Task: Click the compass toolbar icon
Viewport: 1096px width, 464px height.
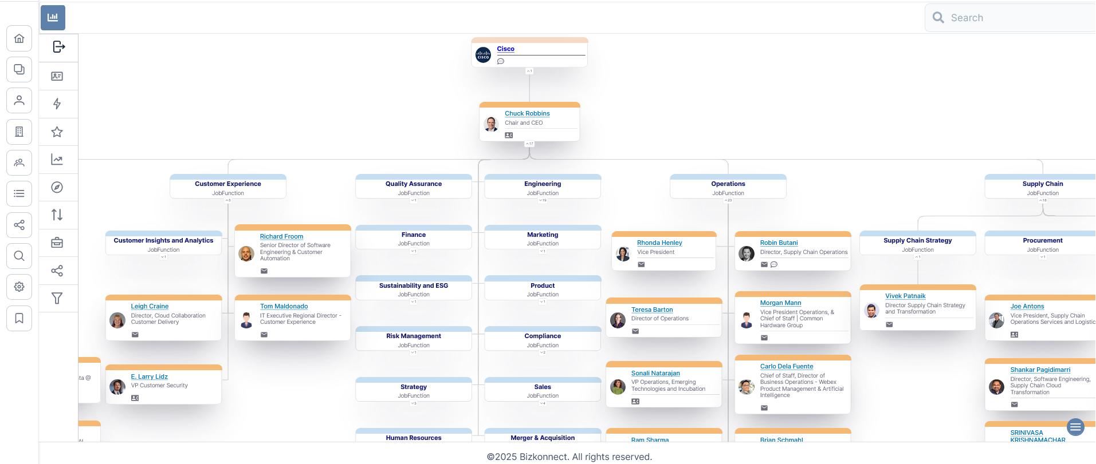Action: point(57,187)
